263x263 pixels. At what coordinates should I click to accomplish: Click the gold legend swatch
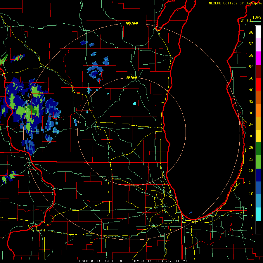(x=258, y=124)
